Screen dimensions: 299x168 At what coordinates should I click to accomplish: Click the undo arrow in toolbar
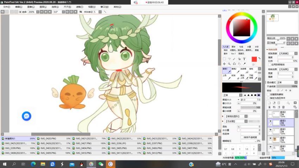click(2, 12)
